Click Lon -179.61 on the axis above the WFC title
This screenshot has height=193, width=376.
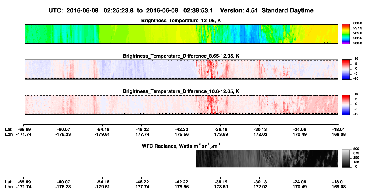click(102, 134)
